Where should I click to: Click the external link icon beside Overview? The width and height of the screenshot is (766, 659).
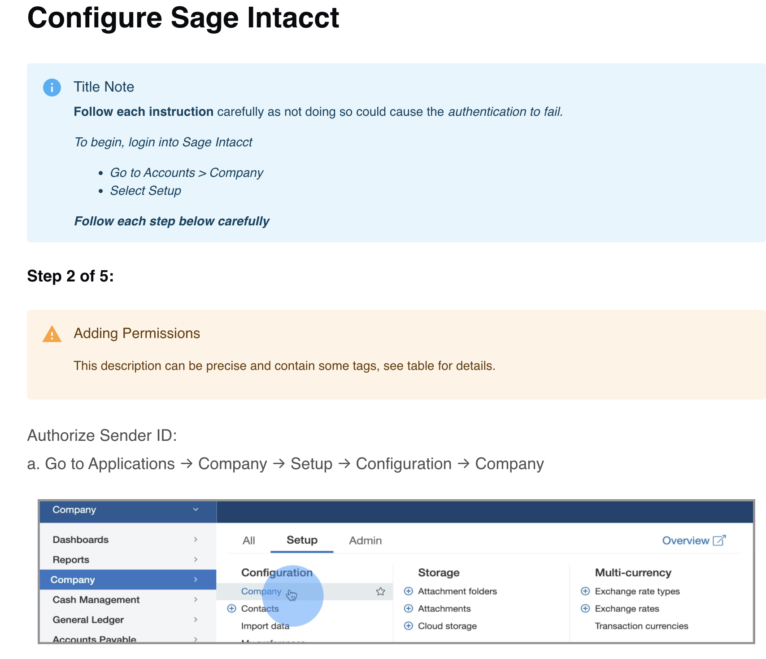point(719,540)
